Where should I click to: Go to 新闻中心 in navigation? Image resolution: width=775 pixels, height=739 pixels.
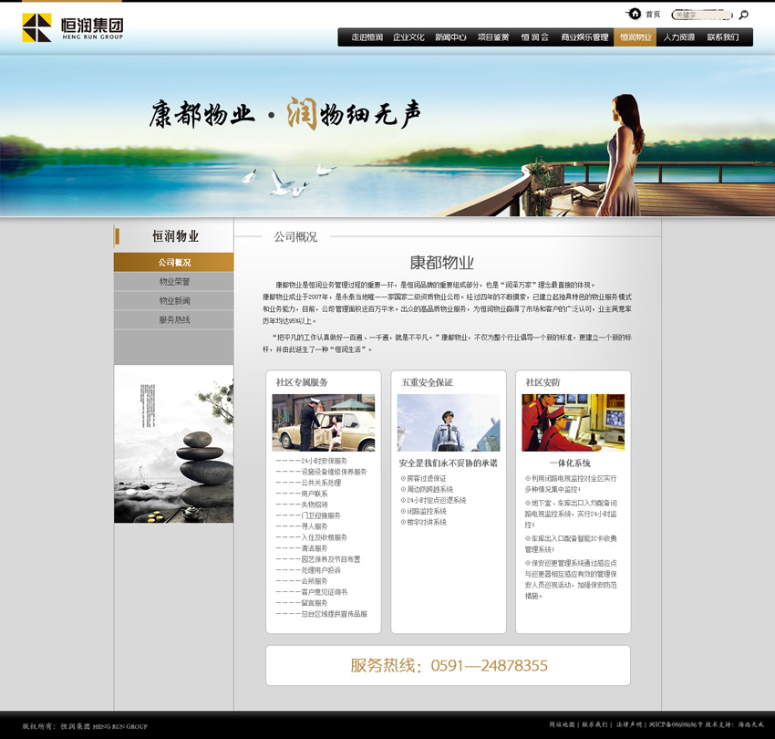[x=450, y=37]
